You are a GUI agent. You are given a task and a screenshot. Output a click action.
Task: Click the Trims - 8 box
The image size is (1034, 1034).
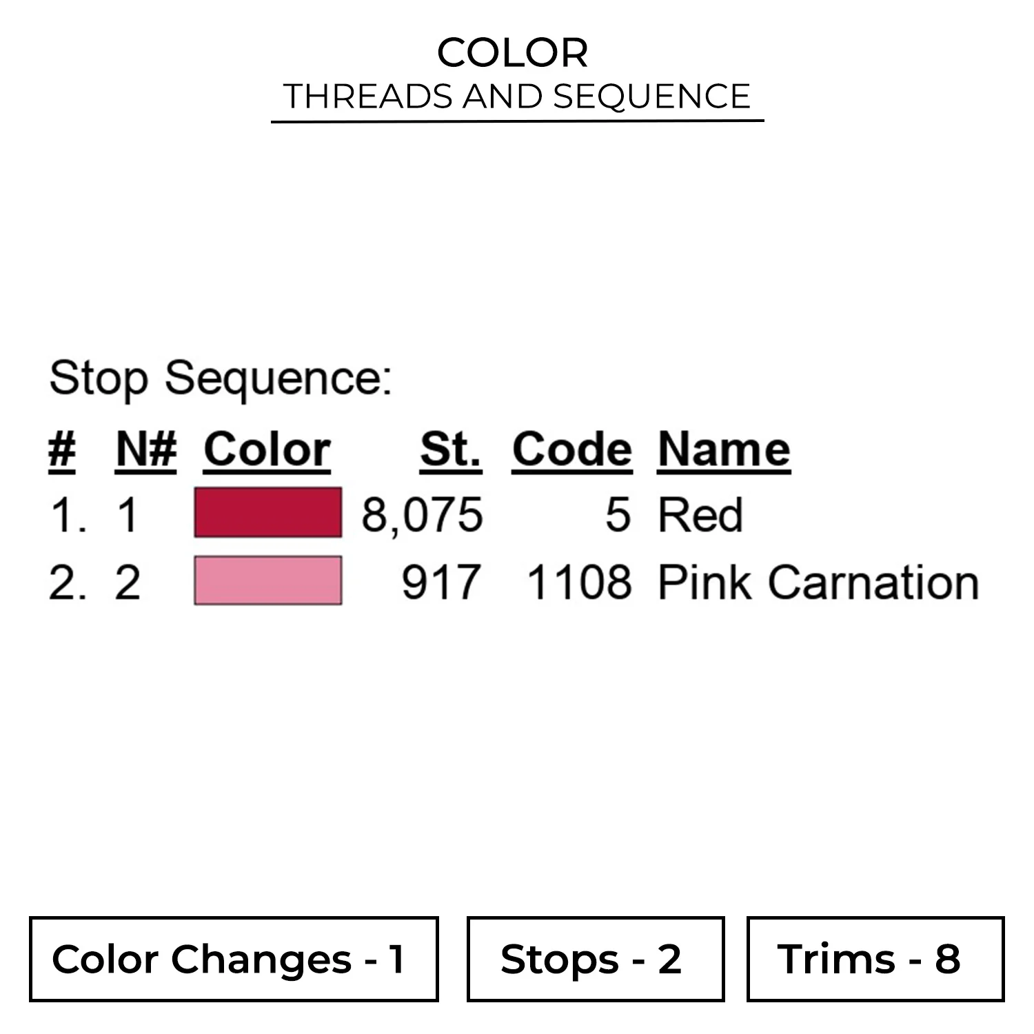875,959
